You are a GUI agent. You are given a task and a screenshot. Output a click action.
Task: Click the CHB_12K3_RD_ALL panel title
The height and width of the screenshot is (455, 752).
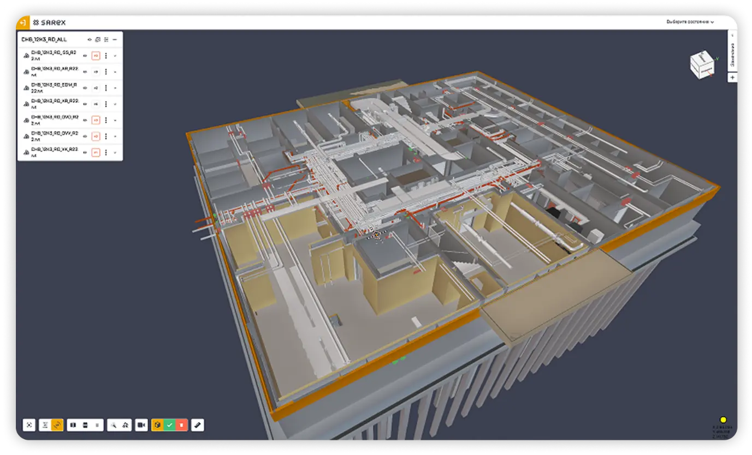(x=44, y=40)
